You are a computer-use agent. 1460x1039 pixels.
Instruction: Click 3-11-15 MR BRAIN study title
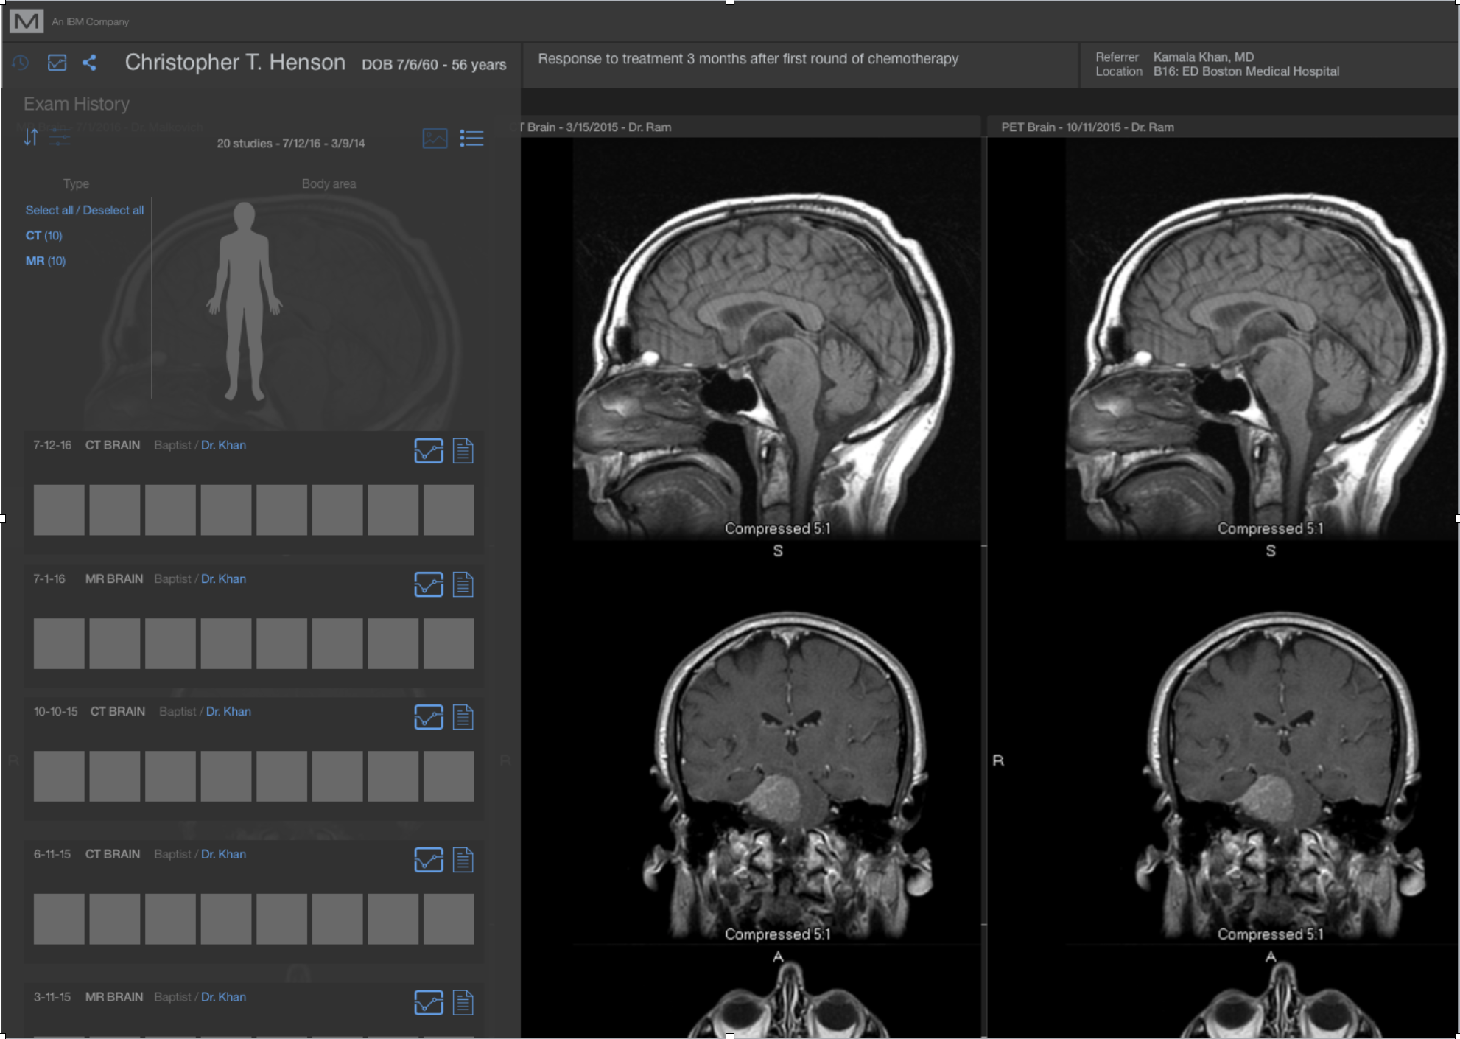tap(114, 997)
